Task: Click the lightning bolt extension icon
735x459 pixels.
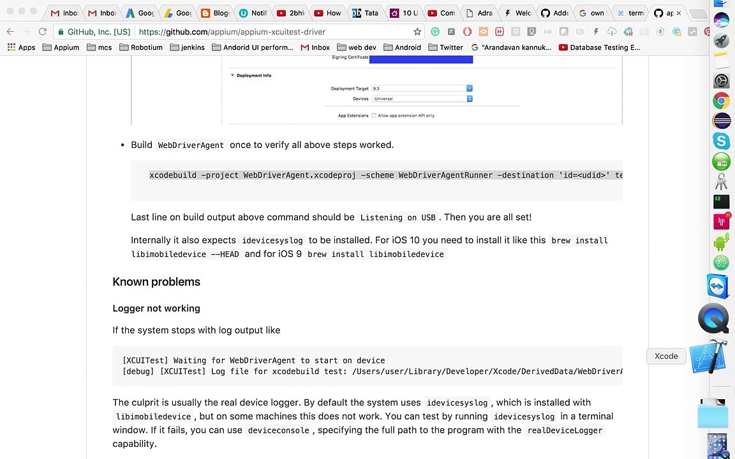Action: [595, 32]
